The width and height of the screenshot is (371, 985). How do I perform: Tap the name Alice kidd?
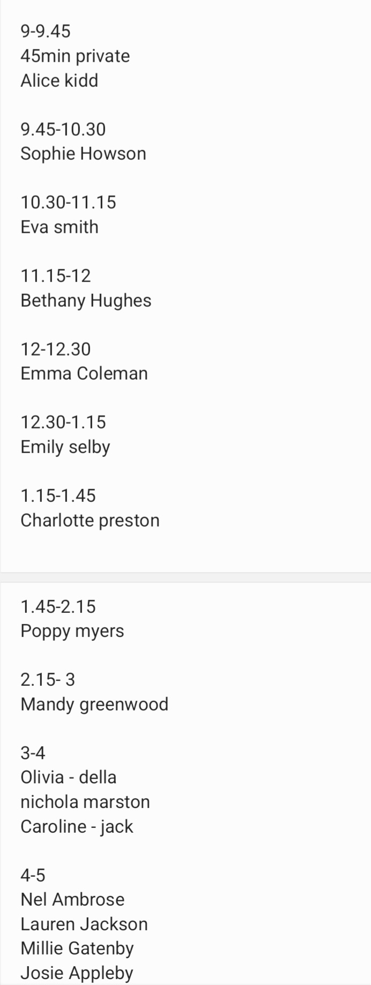click(x=60, y=80)
